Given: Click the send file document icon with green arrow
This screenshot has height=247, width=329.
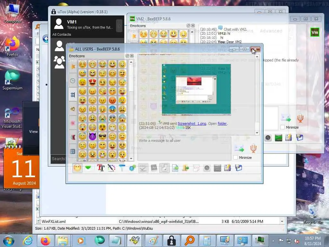Looking at the screenshot, I should click(x=175, y=168).
